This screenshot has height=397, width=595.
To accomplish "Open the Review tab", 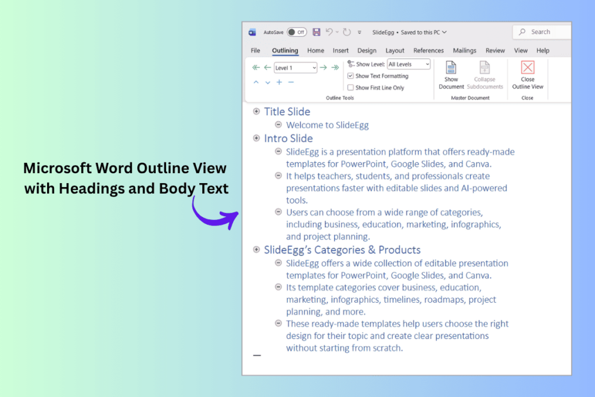I will click(x=495, y=51).
